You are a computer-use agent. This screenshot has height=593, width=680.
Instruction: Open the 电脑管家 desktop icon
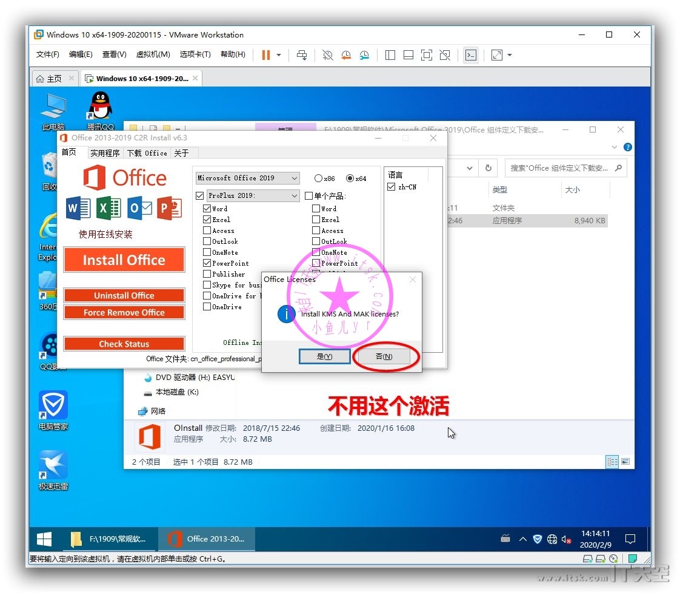53,410
